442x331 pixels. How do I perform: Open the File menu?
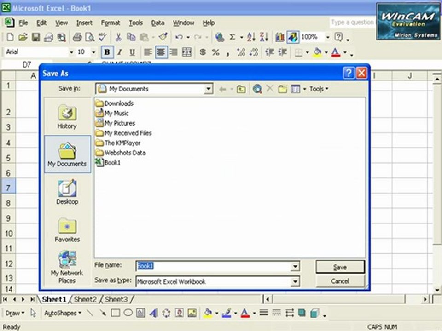(x=23, y=23)
